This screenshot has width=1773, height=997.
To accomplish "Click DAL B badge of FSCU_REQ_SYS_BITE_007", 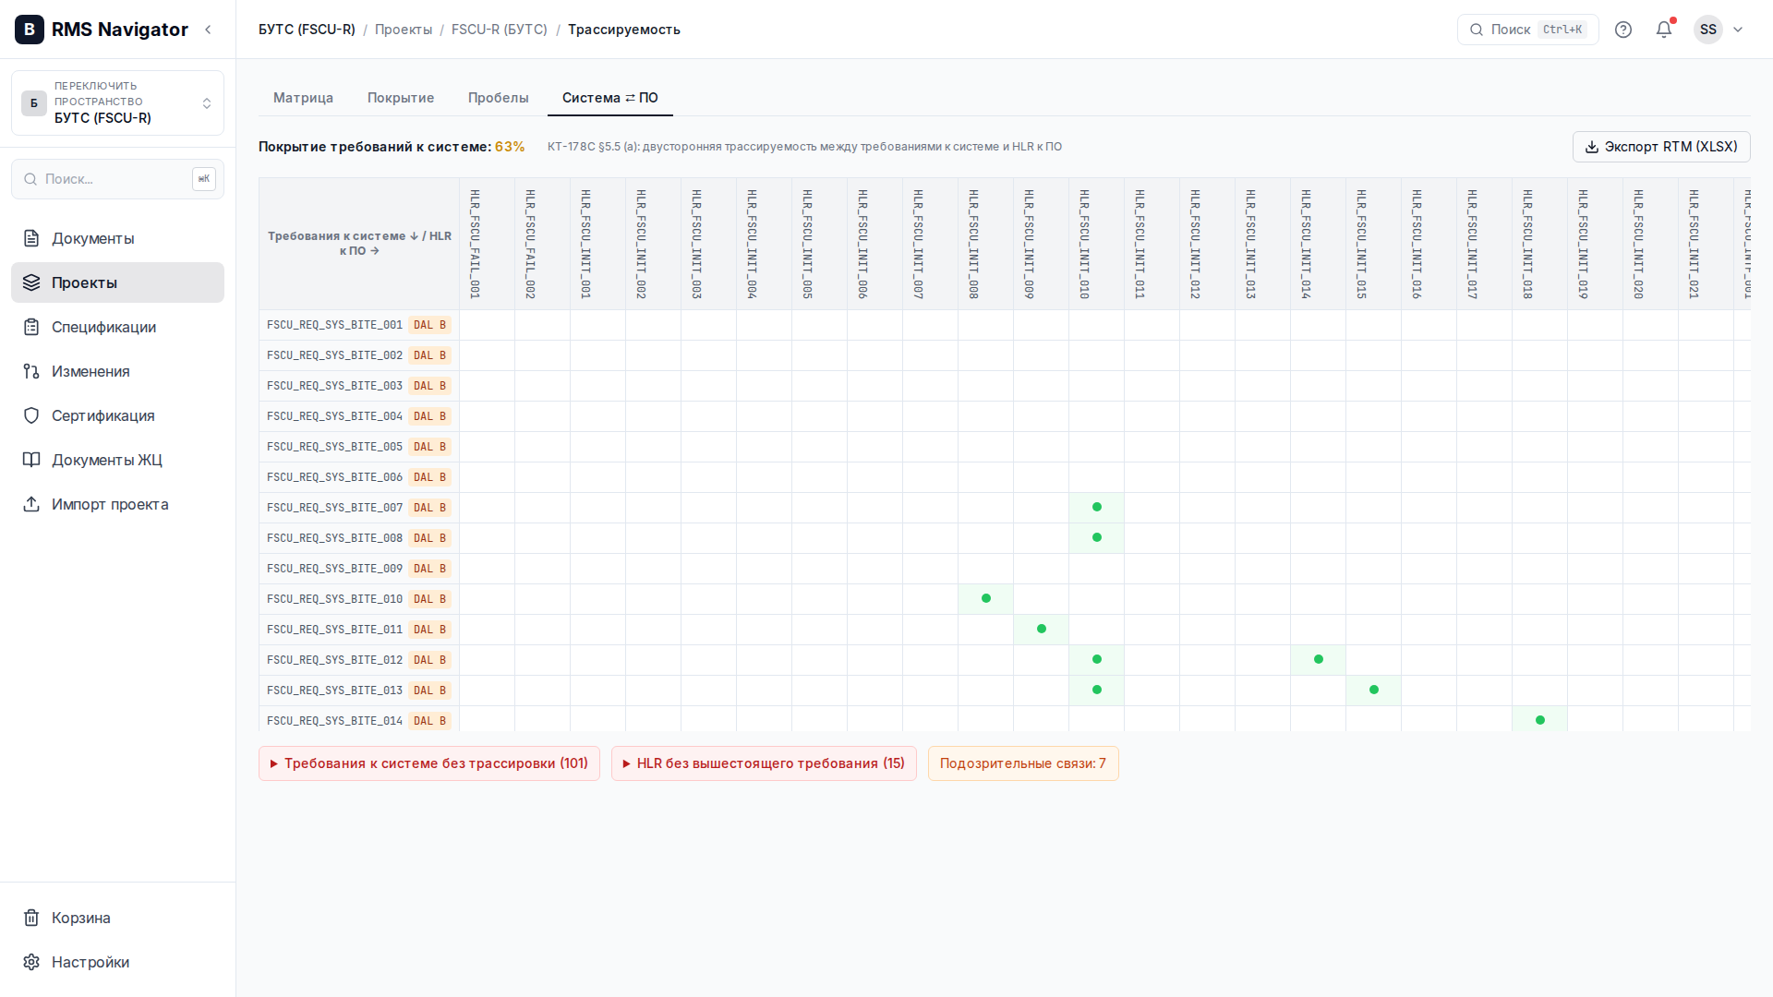I will pos(430,508).
